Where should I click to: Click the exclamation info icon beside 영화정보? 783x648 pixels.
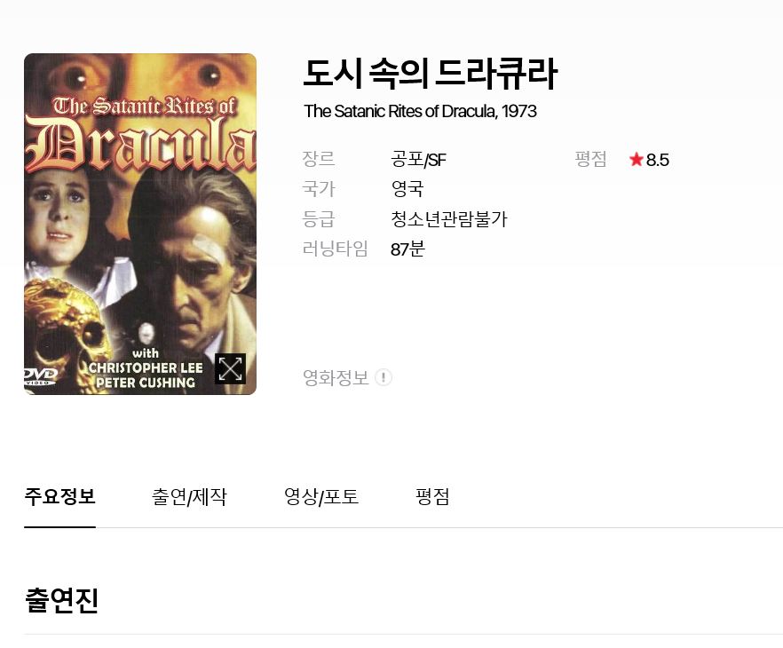click(x=384, y=377)
